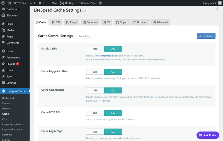Open the updates icon showing 6
Image resolution: width=223 pixels, height=141 pixels.
point(31,3)
